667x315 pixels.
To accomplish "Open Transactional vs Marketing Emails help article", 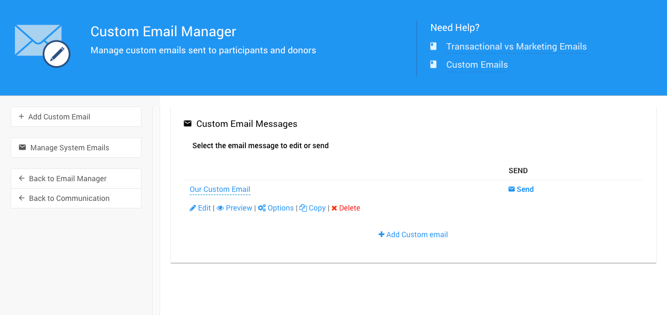I will [x=516, y=47].
